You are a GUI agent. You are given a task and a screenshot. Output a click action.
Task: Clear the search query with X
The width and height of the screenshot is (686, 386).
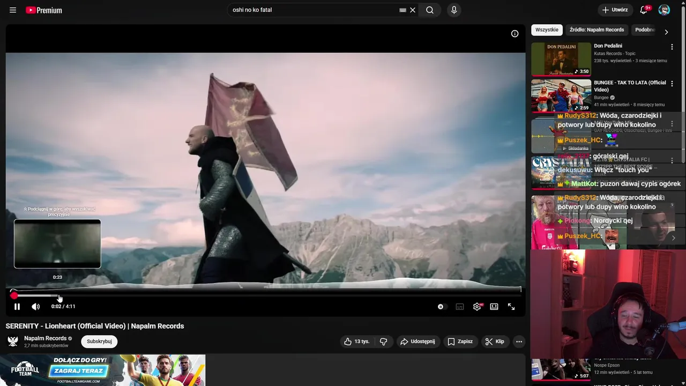413,10
